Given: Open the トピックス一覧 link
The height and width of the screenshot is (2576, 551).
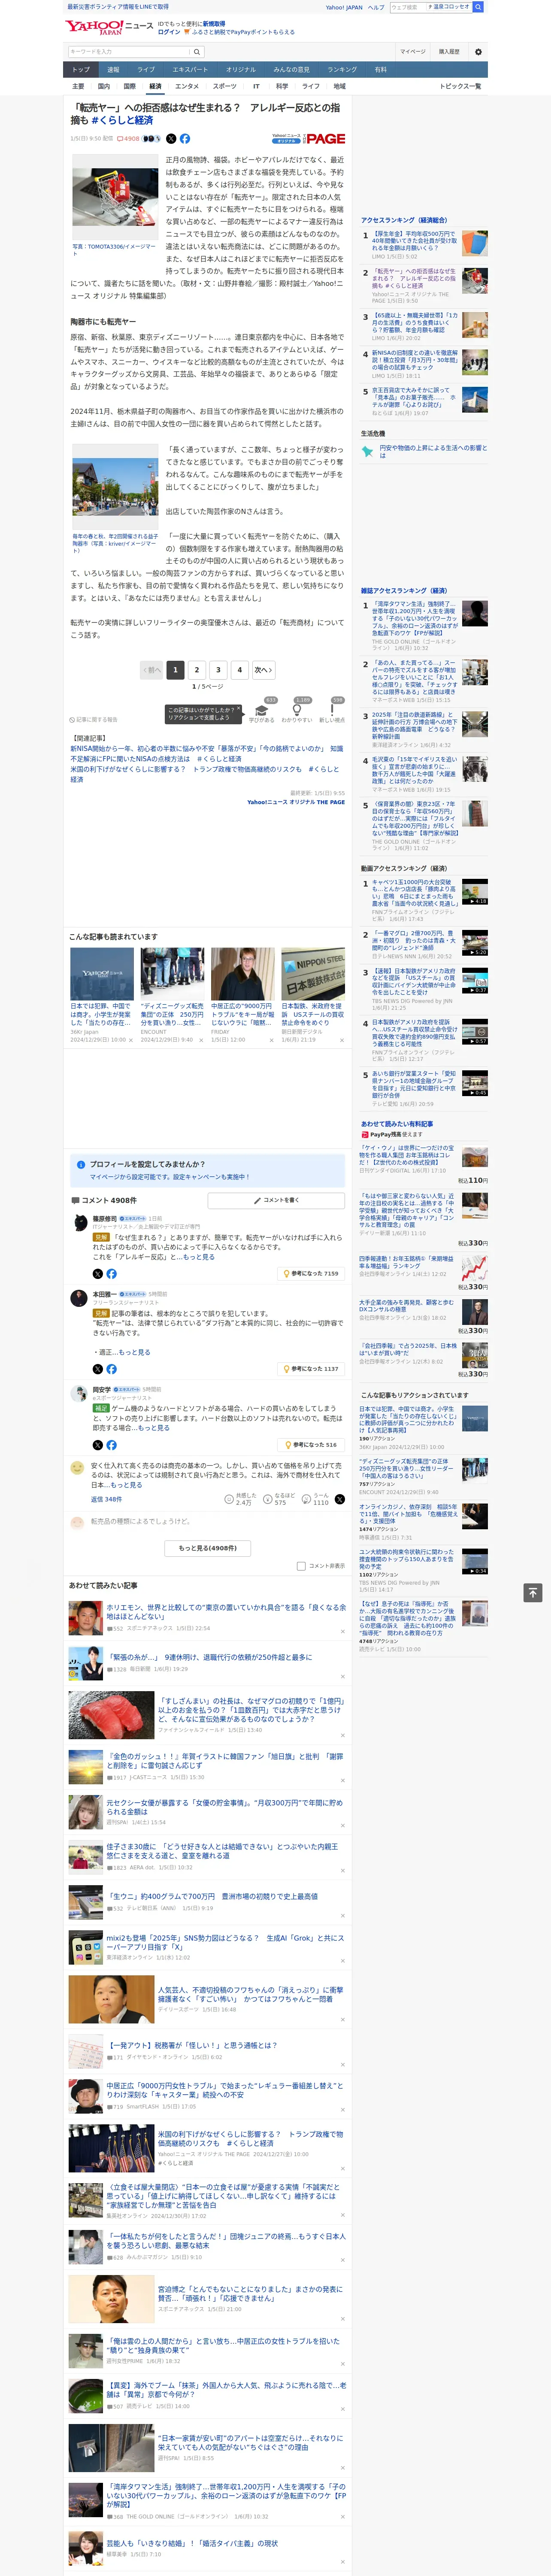Looking at the screenshot, I should tap(460, 86).
